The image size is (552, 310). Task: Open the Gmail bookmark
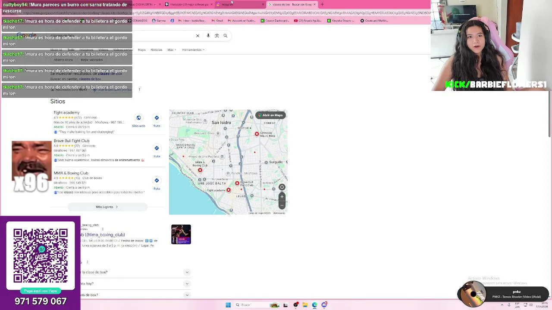[217, 21]
